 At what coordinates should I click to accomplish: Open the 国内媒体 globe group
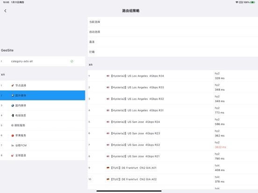pyautogui.click(x=43, y=105)
